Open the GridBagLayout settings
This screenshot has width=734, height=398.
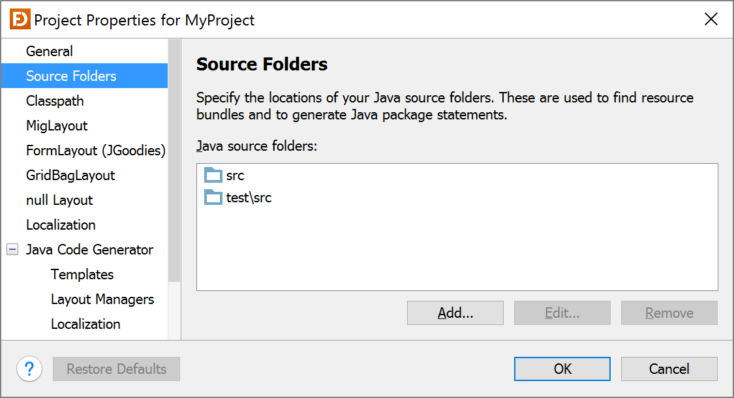(70, 175)
